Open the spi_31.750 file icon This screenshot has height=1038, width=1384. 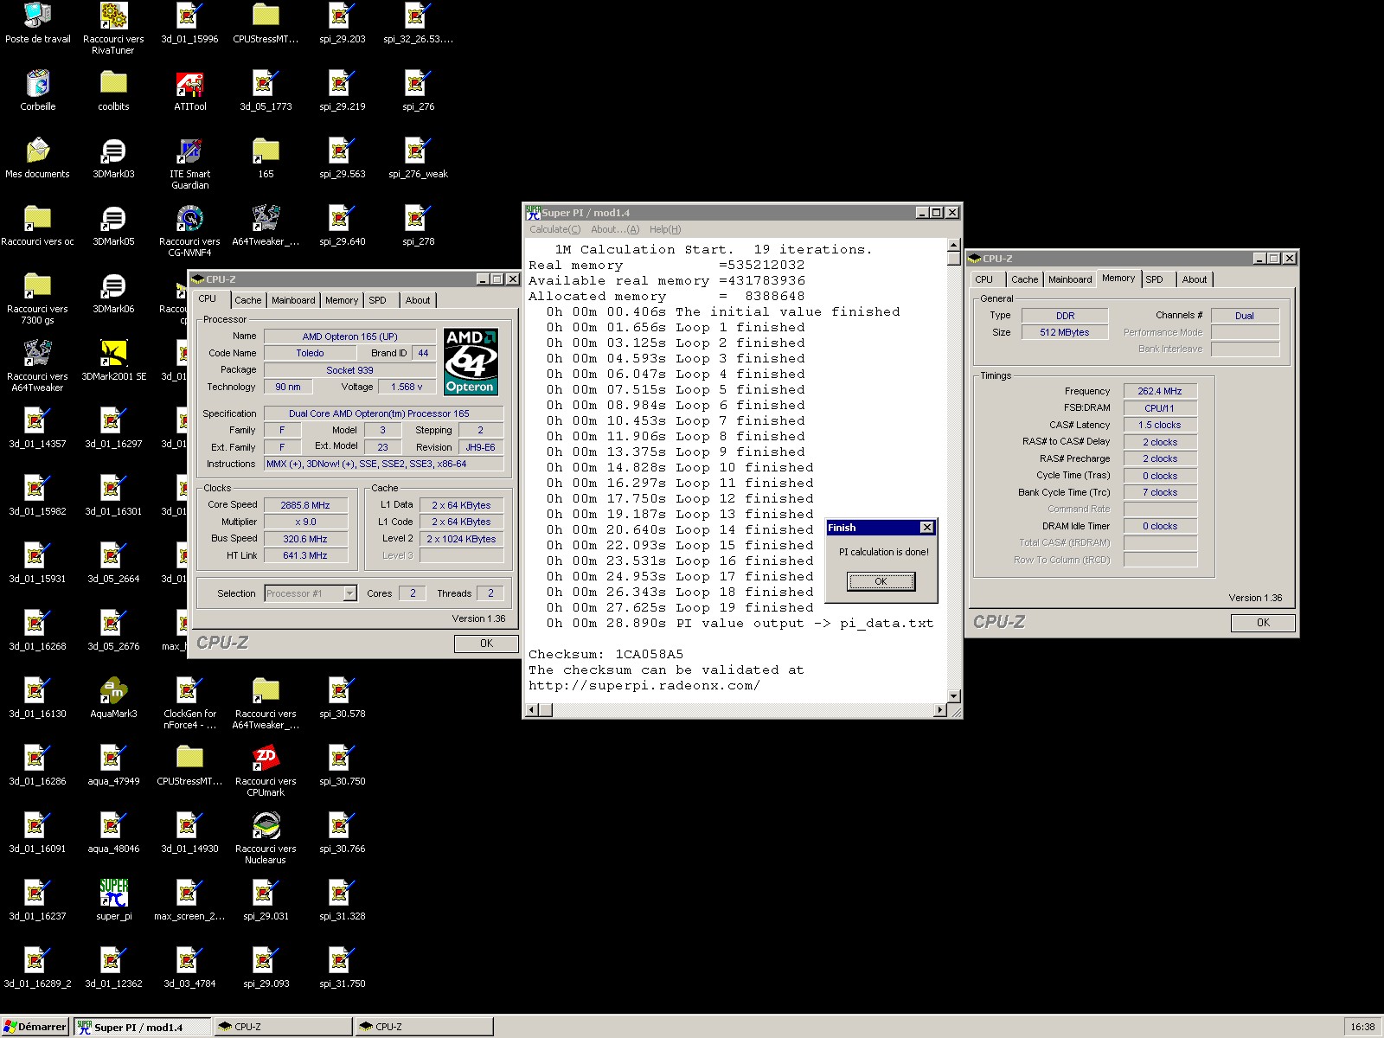coord(342,968)
